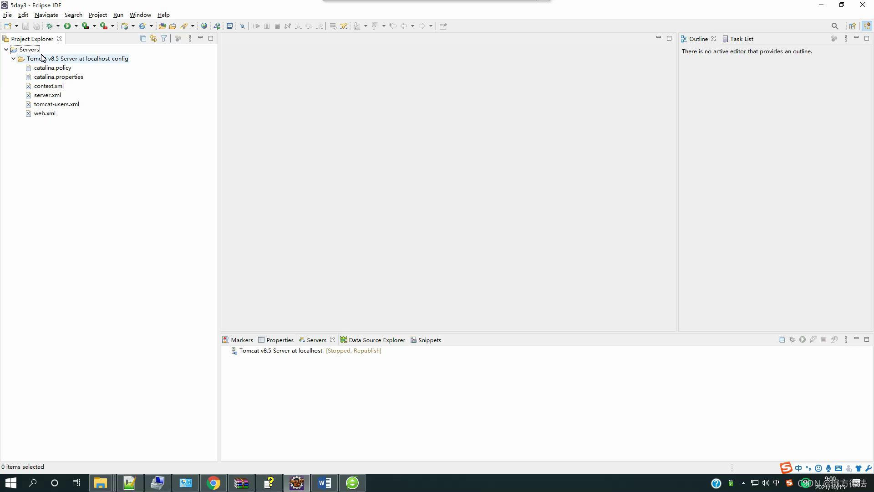
Task: Switch to the Markers tab
Action: (238, 340)
